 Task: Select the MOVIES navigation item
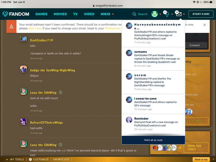click(60, 14)
